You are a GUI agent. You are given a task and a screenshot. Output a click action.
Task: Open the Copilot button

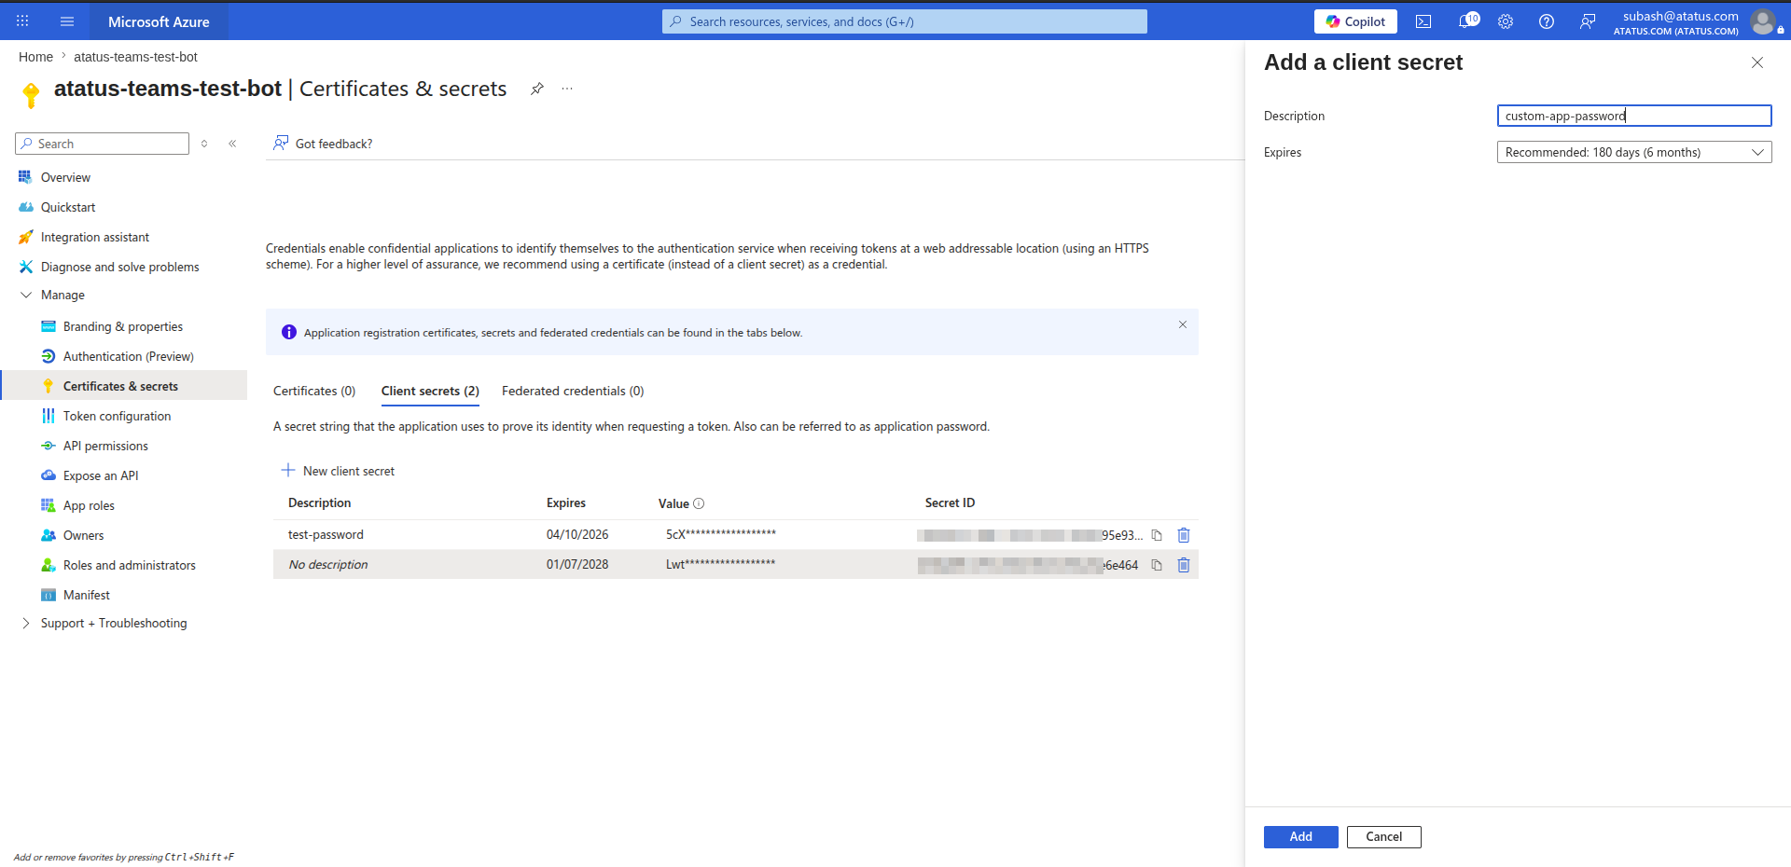(x=1355, y=21)
